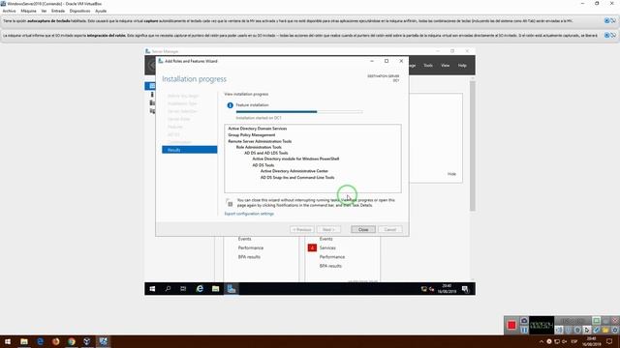The width and height of the screenshot is (620, 348).
Task: Open File Explorer in the guest taskbar
Action: (x=215, y=289)
